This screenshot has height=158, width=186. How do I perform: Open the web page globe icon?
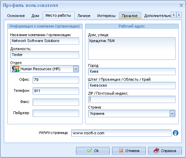(176, 133)
